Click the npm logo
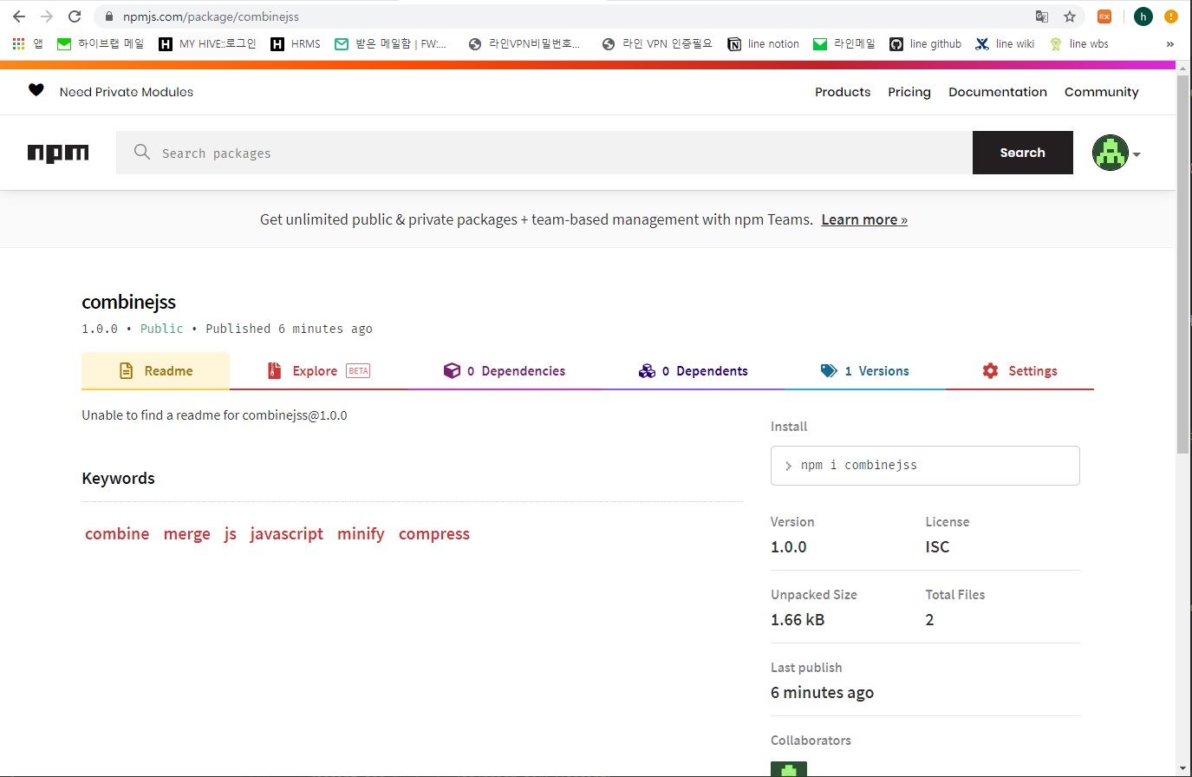 [x=58, y=153]
